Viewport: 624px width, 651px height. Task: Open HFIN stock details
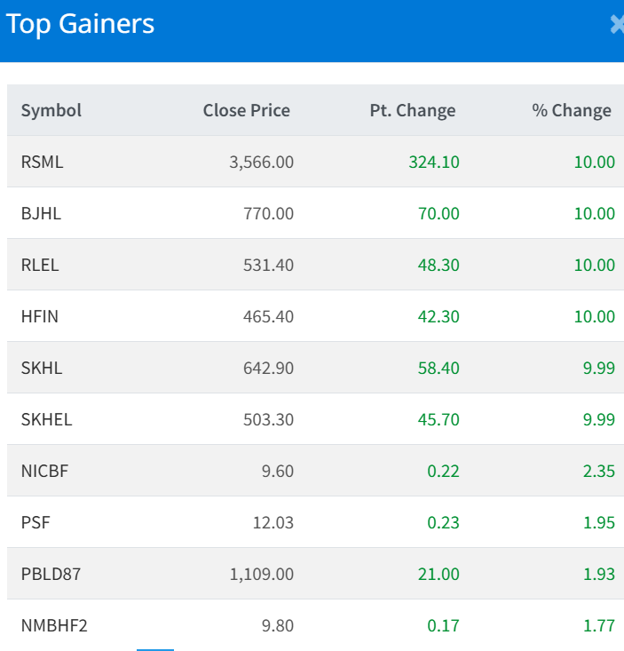(x=40, y=316)
